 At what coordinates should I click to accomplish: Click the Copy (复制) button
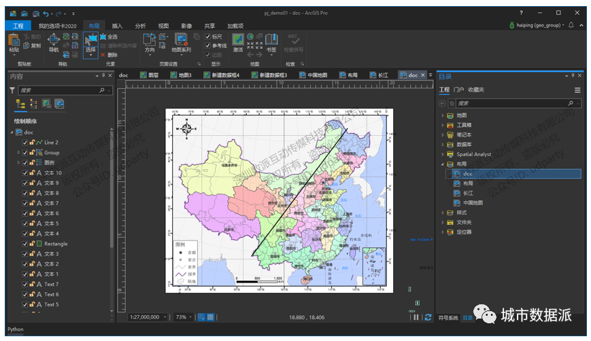pos(32,46)
